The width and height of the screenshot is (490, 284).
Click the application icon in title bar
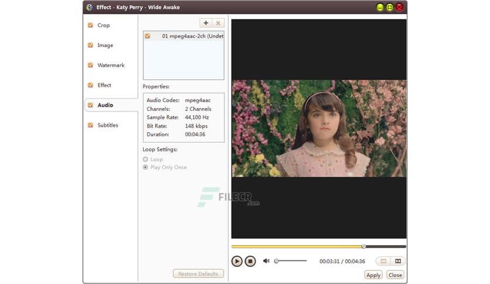coord(90,7)
